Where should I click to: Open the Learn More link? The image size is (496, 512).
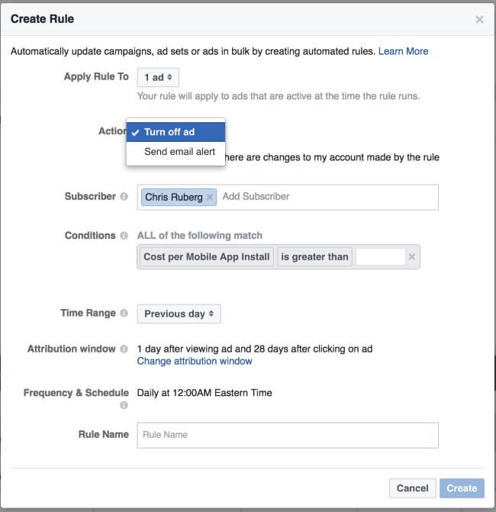click(x=403, y=51)
